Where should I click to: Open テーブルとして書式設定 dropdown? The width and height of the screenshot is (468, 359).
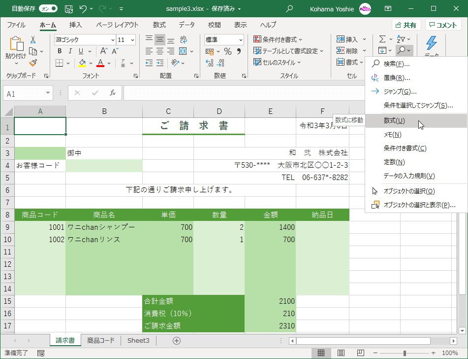tap(288, 51)
